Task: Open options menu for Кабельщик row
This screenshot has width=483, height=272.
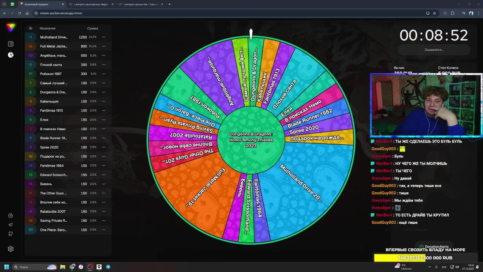Action: (x=103, y=101)
